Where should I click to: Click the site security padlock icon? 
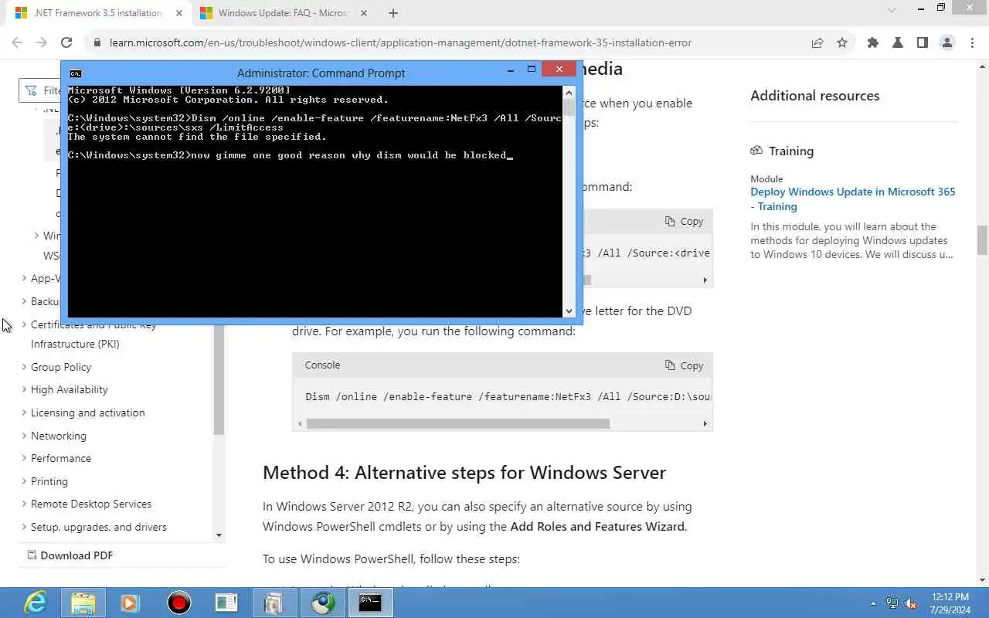[x=97, y=43]
